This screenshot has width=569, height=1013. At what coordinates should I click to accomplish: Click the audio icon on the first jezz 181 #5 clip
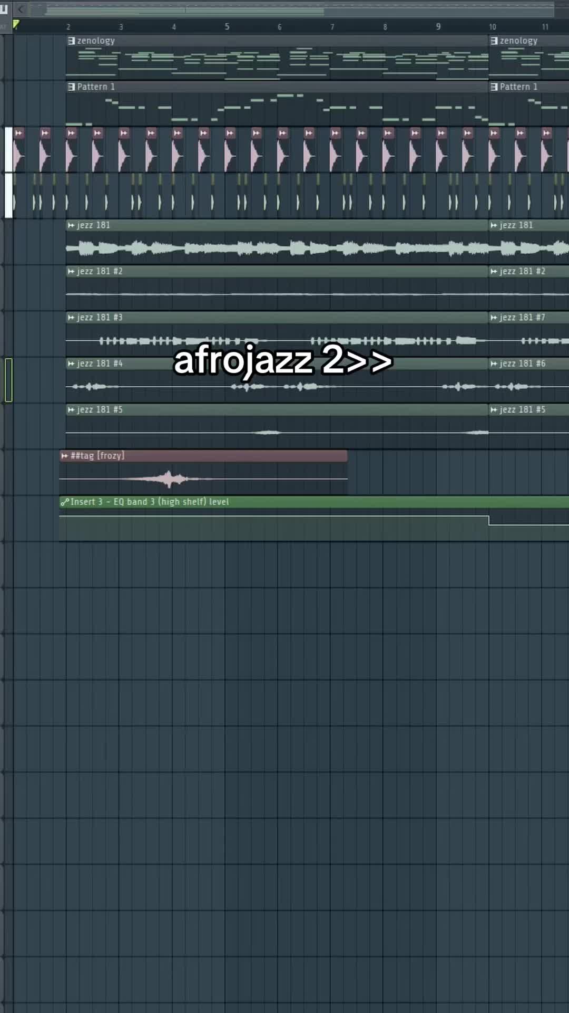point(71,410)
